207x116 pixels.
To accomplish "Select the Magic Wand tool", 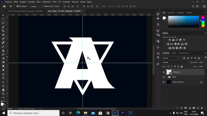I will click(3, 27).
